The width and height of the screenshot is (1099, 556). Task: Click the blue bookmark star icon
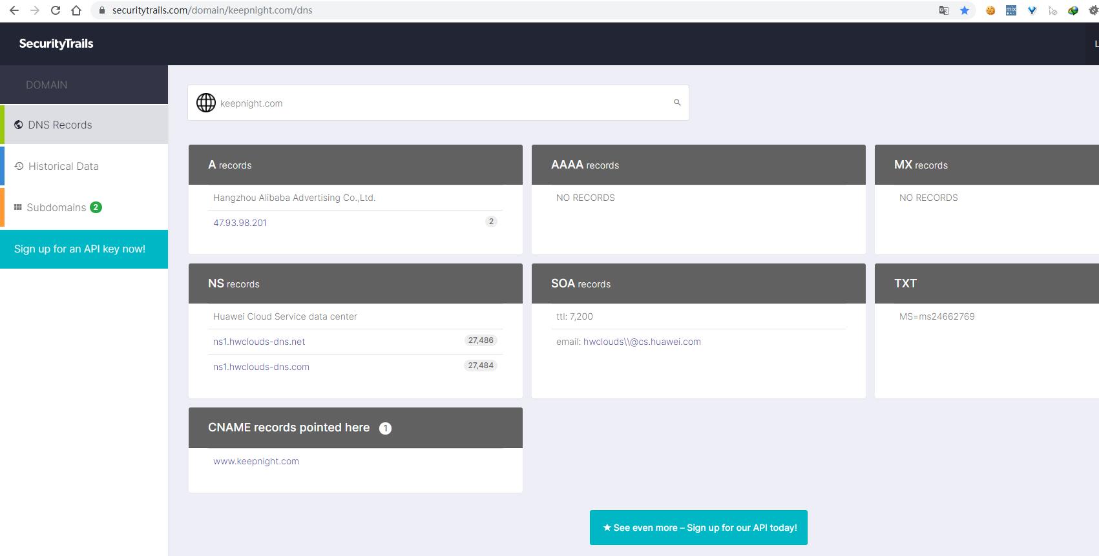pyautogui.click(x=965, y=10)
